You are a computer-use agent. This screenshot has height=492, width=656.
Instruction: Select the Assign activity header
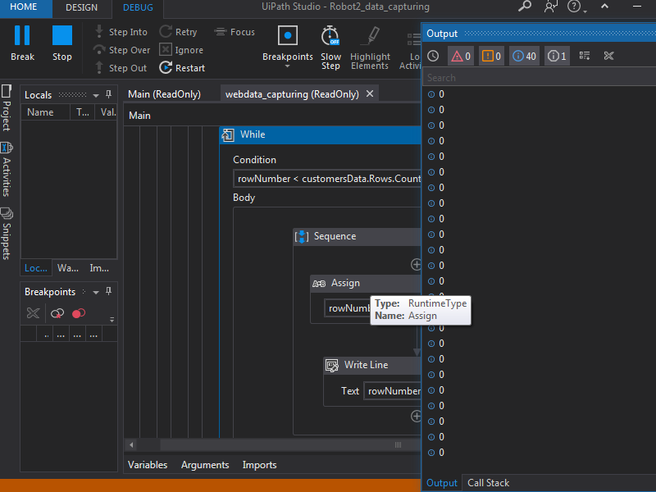pyautogui.click(x=365, y=283)
